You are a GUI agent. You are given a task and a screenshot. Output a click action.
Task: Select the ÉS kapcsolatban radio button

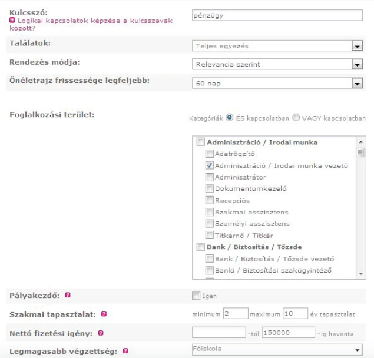tap(229, 117)
